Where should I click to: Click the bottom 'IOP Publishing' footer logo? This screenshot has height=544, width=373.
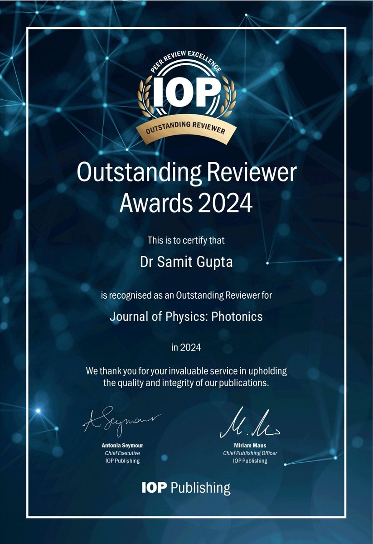pyautogui.click(x=186, y=488)
